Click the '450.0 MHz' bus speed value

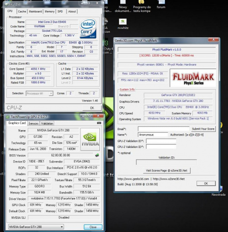[38, 78]
